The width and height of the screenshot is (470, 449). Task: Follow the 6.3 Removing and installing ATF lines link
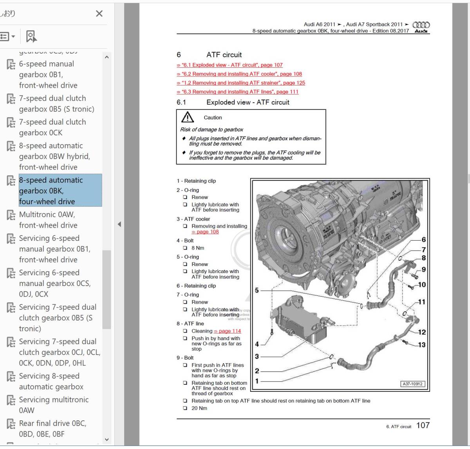pos(237,92)
